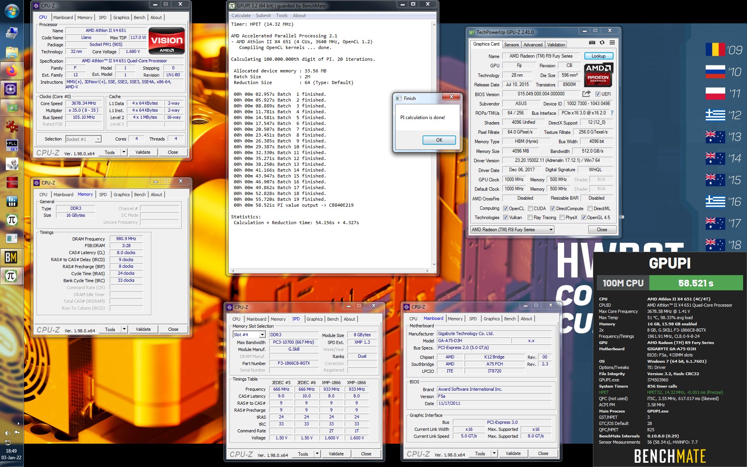
Task: Click the GPUPI vertical scrollbar up arrow
Action: coord(434,24)
